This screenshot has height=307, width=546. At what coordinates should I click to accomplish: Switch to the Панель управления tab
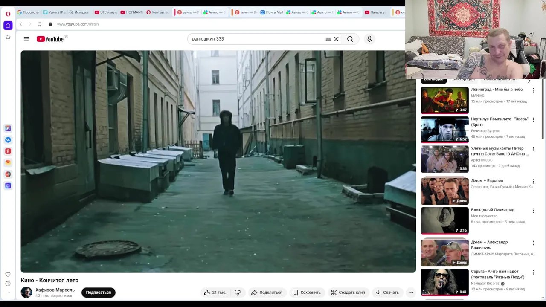click(375, 12)
